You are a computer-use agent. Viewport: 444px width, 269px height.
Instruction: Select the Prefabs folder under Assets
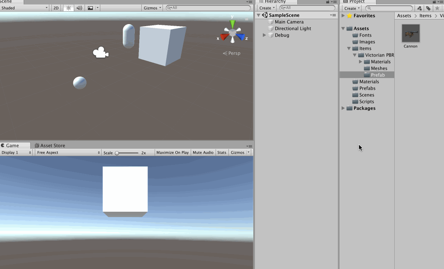(367, 88)
